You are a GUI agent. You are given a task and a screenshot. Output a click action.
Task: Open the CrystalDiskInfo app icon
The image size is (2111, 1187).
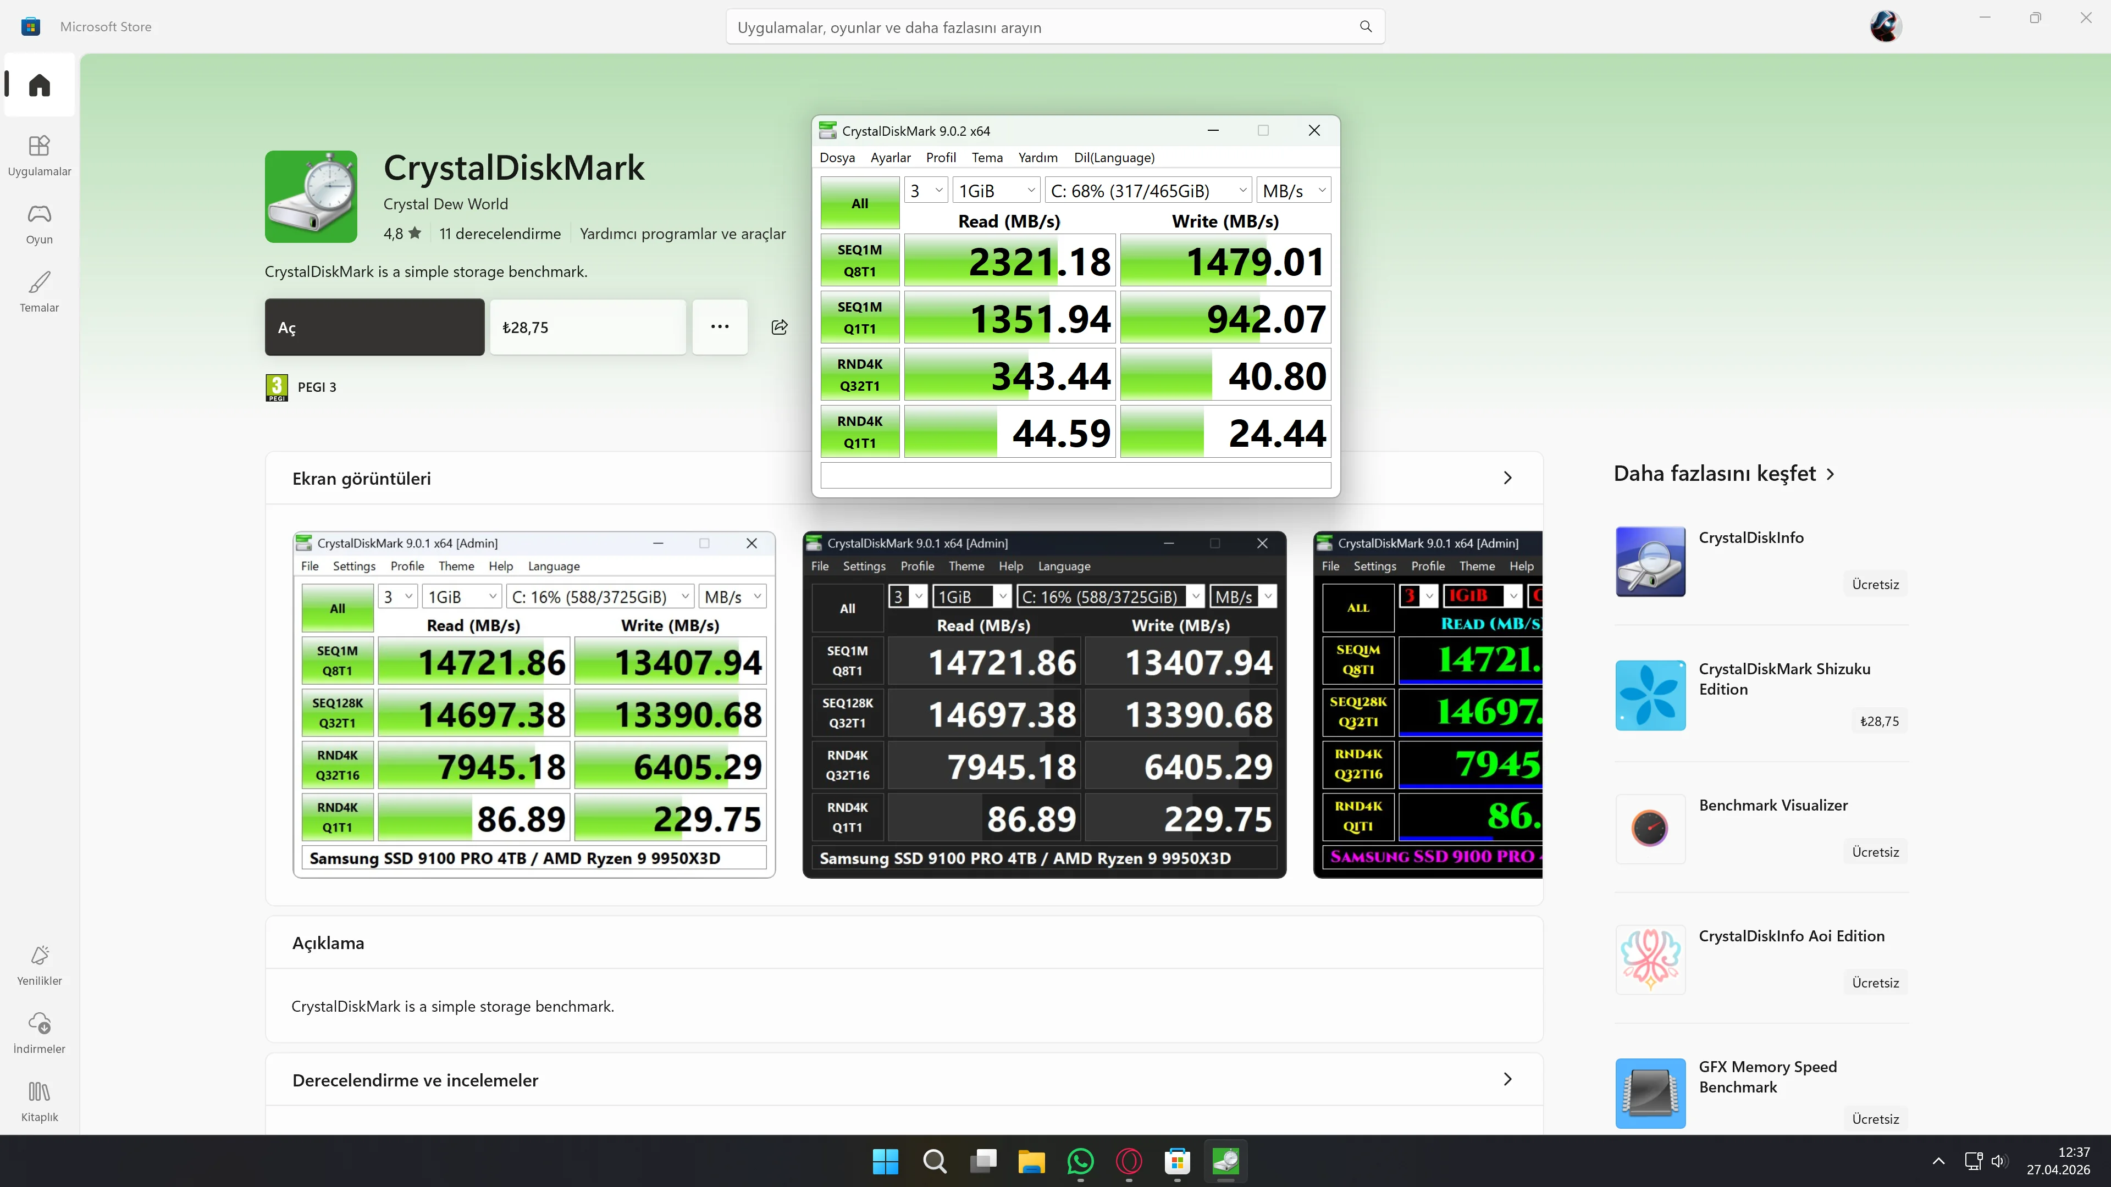tap(1650, 561)
